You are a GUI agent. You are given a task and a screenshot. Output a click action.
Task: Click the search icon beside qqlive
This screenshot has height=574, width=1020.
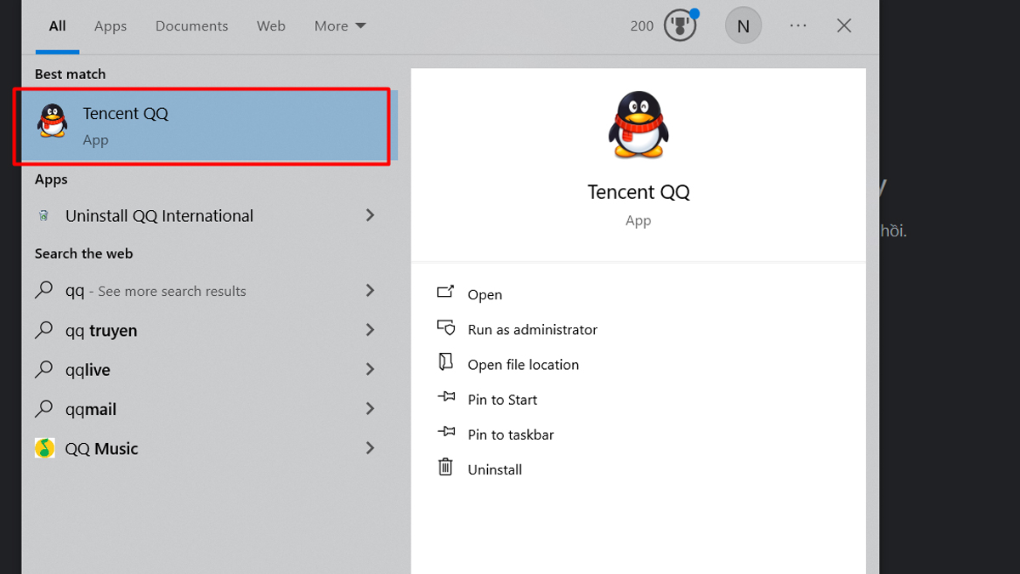(x=43, y=369)
